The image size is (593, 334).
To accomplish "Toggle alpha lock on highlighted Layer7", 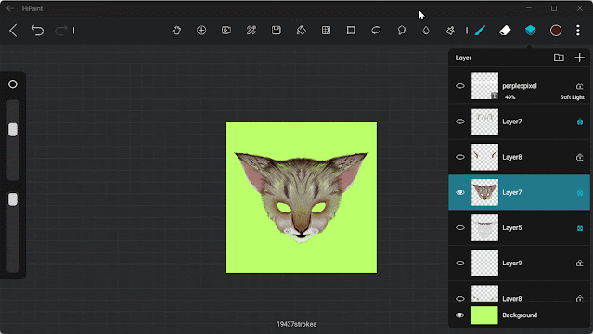I will [580, 193].
